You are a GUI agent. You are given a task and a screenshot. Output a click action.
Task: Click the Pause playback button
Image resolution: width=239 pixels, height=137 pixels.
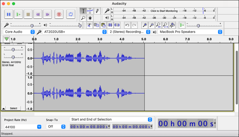point(9,14)
